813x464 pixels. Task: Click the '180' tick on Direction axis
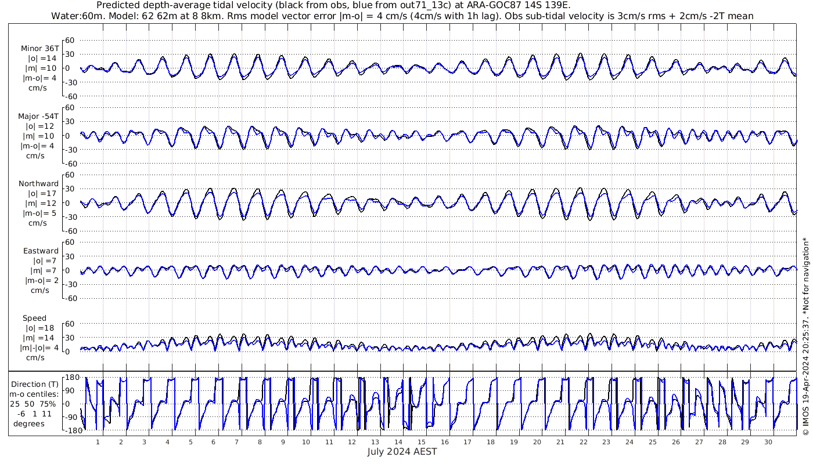[x=71, y=378]
